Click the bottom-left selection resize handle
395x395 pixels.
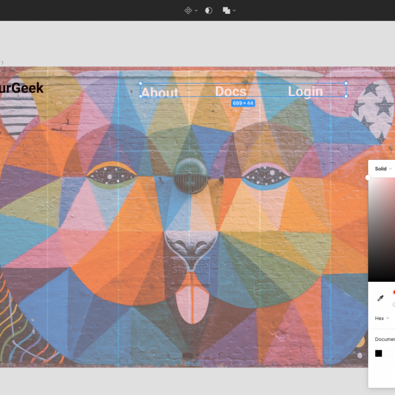click(140, 96)
